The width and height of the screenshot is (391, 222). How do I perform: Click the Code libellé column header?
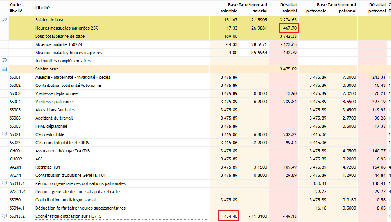(16, 8)
